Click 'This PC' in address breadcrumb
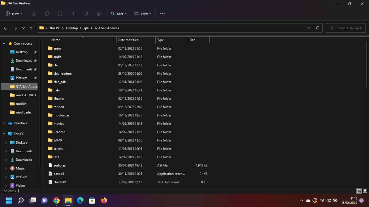This screenshot has width=369, height=207. pyautogui.click(x=54, y=28)
